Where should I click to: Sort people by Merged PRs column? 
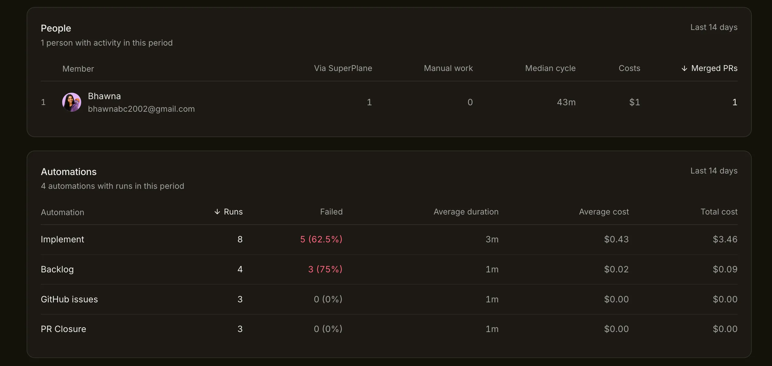point(709,68)
